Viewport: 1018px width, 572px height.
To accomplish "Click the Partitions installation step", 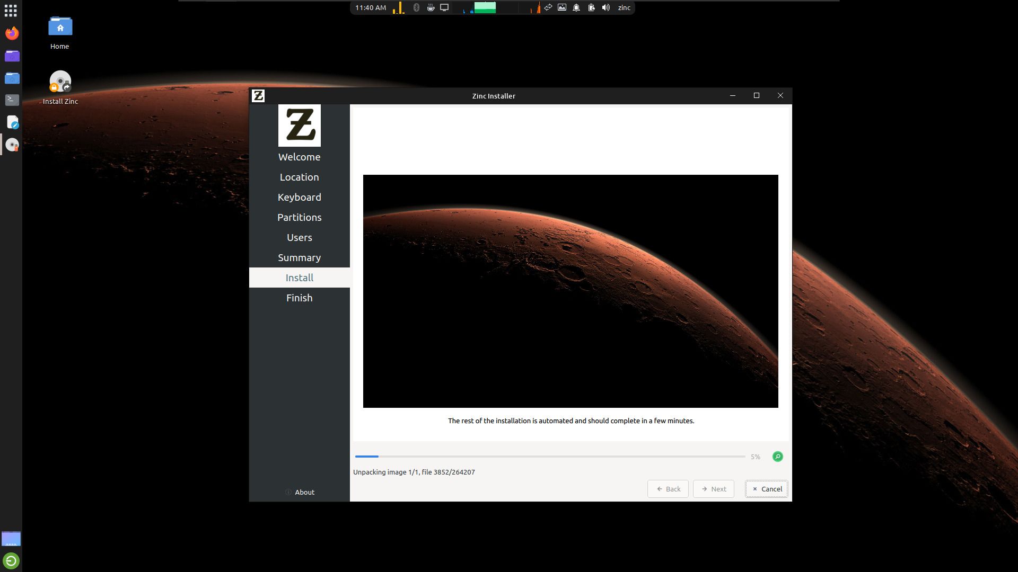I will [x=299, y=217].
